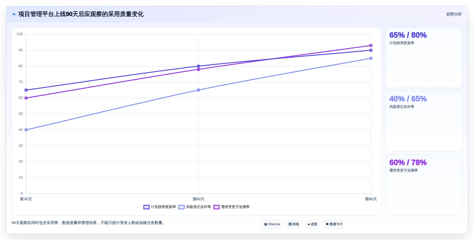The image size is (474, 240).
Task: Click 计划按周更新率 data point at 第30天
Action: (26, 90)
